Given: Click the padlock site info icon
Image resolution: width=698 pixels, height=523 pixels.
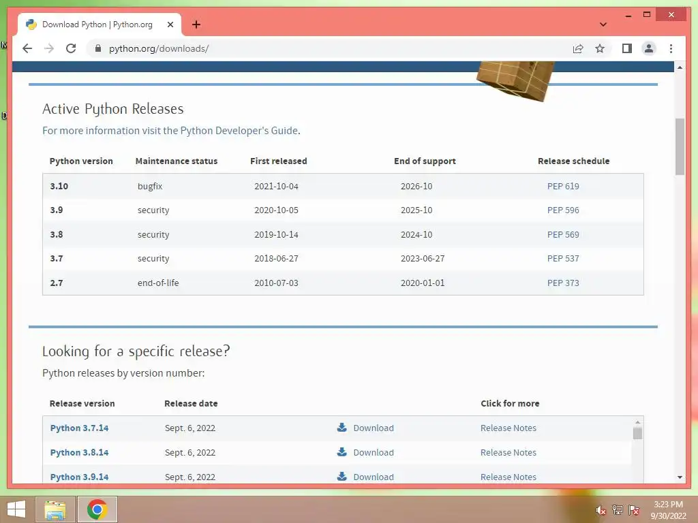Looking at the screenshot, I should tap(98, 48).
